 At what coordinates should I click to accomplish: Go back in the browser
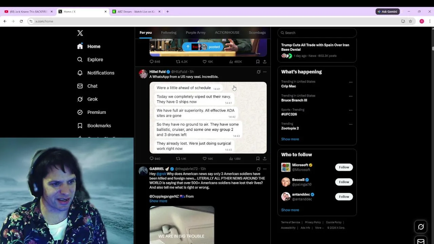click(x=5, y=21)
